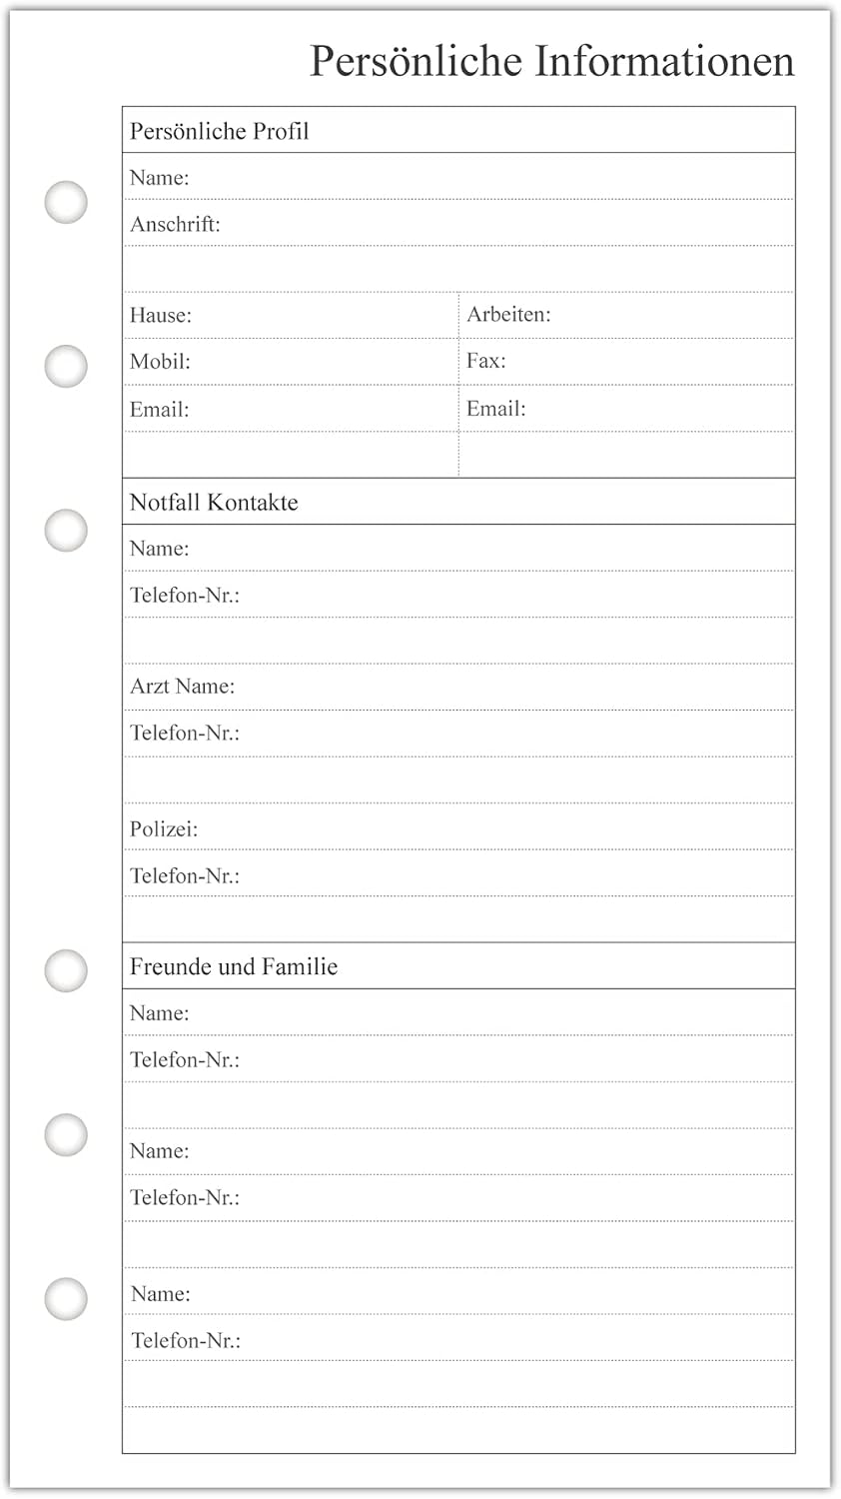Click the Fax number field

pyautogui.click(x=627, y=362)
